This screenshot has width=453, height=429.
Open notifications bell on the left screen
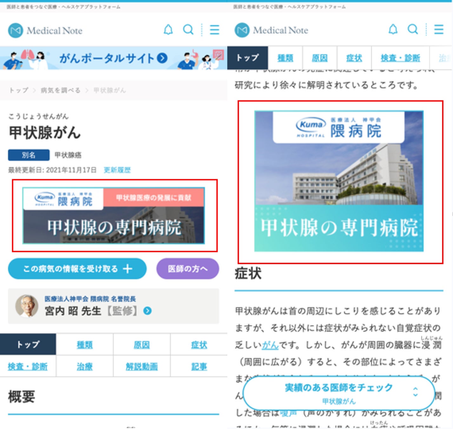[168, 30]
